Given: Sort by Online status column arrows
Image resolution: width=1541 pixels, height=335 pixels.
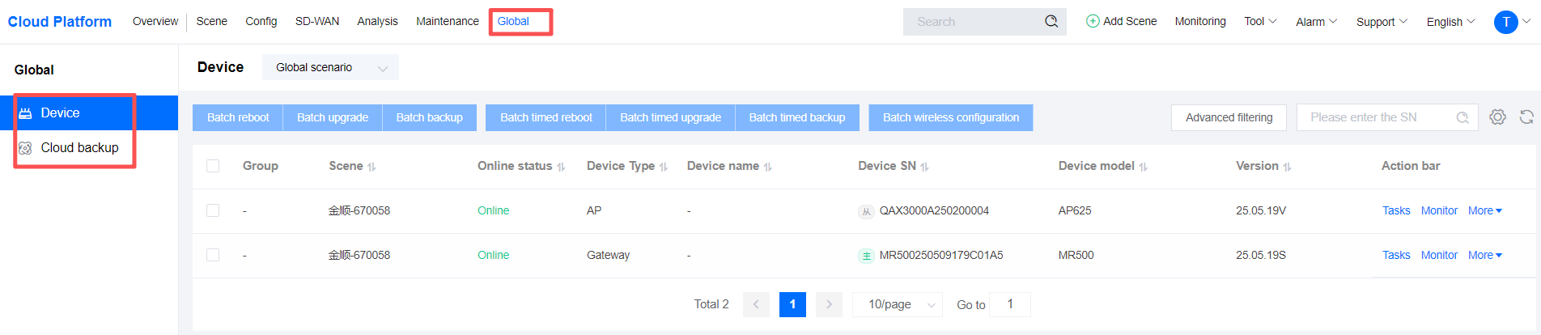Looking at the screenshot, I should coord(561,167).
